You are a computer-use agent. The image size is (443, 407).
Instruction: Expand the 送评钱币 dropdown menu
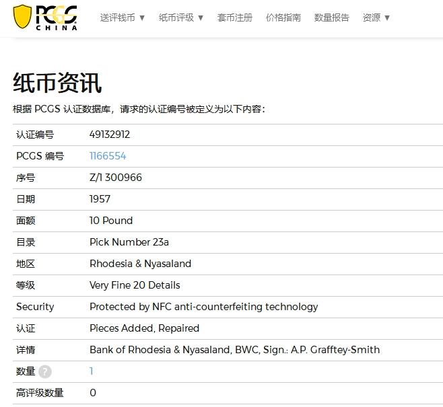pos(123,17)
